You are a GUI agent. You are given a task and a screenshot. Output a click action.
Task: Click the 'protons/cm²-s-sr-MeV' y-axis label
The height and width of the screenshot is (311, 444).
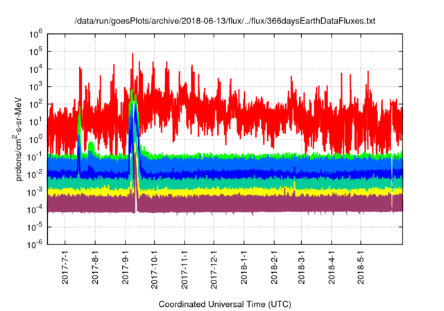click(18, 139)
